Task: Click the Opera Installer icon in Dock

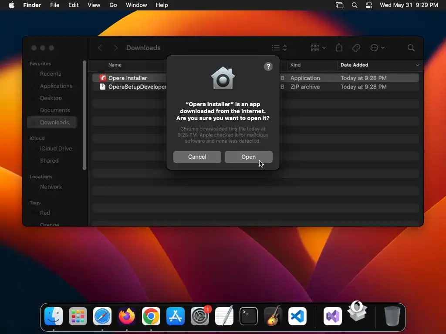Action: (357, 311)
